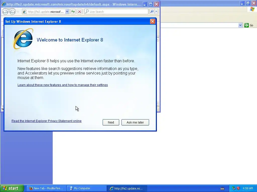
Task: Expand the My Computer address bar dropdown
Action: [240, 25]
